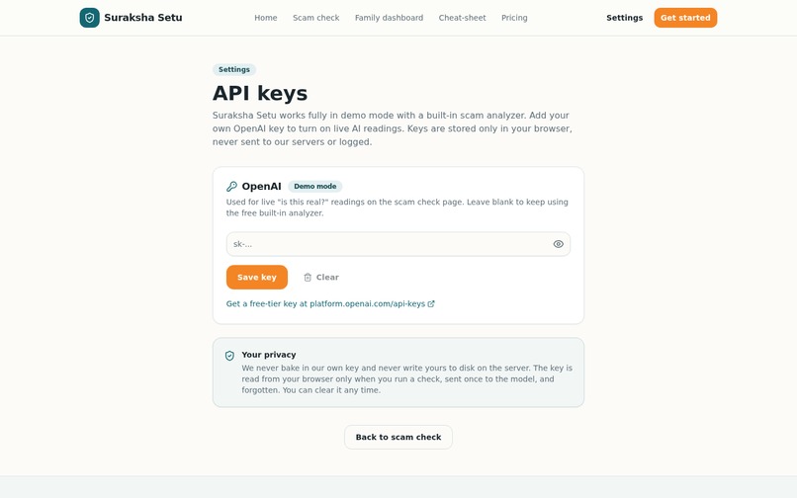Viewport: 797px width, 498px height.
Task: Click the key icon beside OpenAI
Action: 231,187
